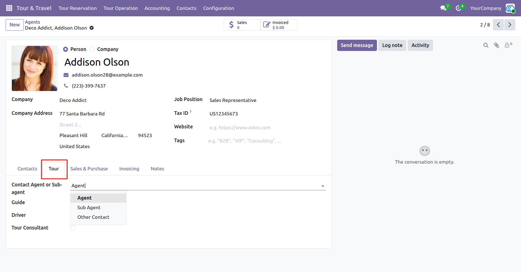
Task: Click the Log note button
Action: 392,45
